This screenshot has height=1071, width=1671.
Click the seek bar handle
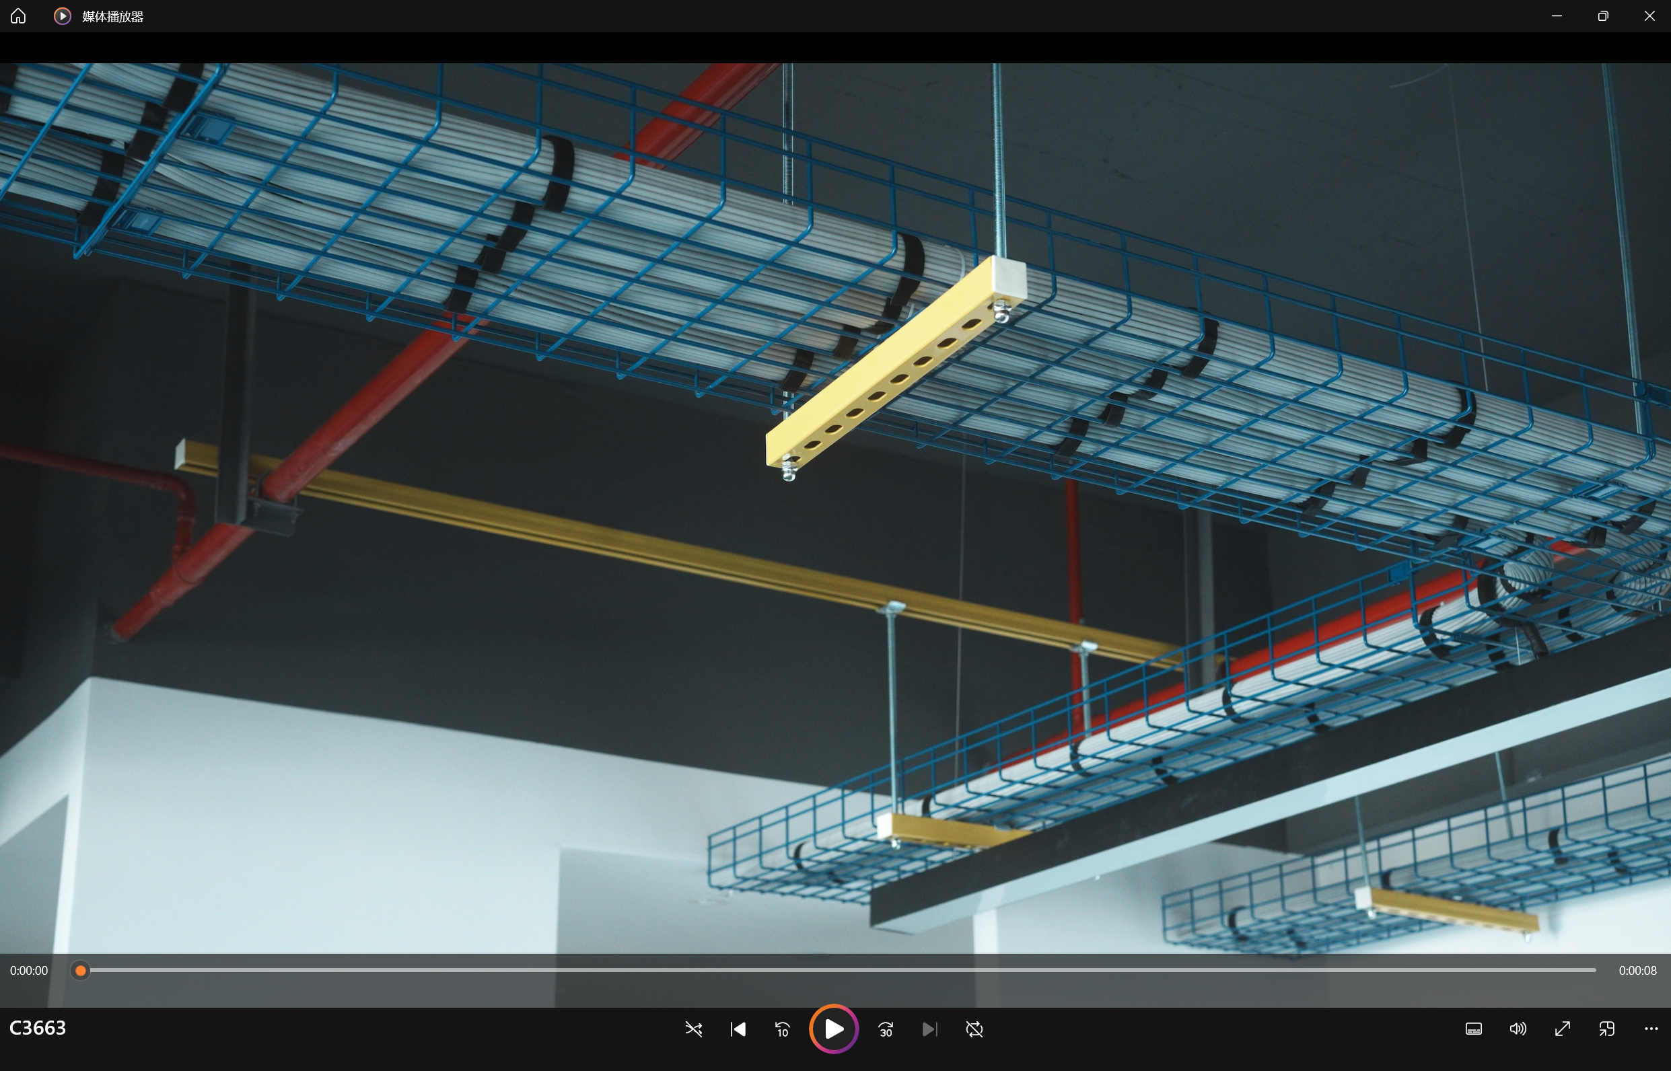(81, 971)
